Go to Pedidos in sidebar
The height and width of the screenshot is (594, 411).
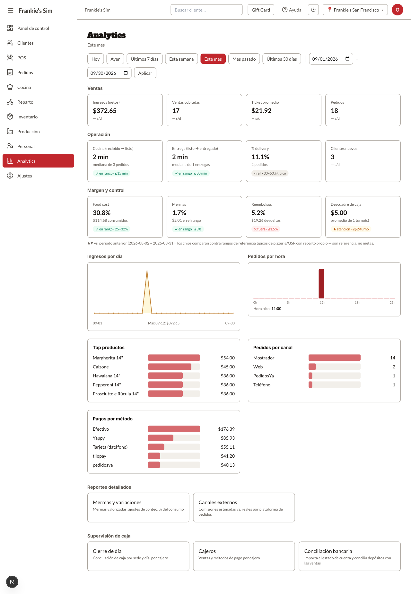[38, 72]
